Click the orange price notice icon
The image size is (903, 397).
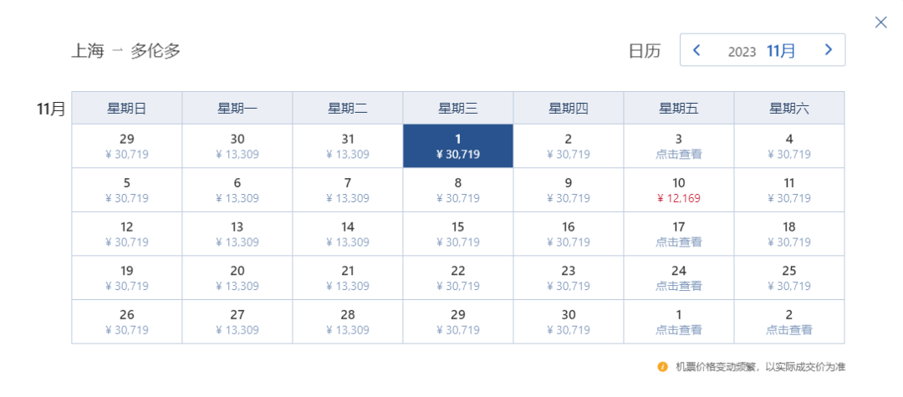[x=662, y=367]
